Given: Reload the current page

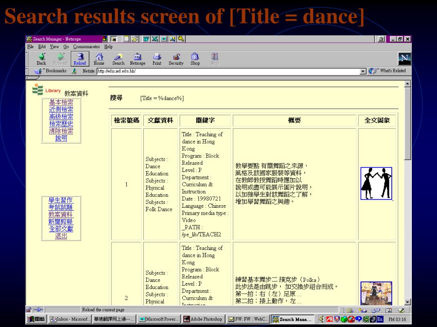Looking at the screenshot, I should [x=80, y=59].
